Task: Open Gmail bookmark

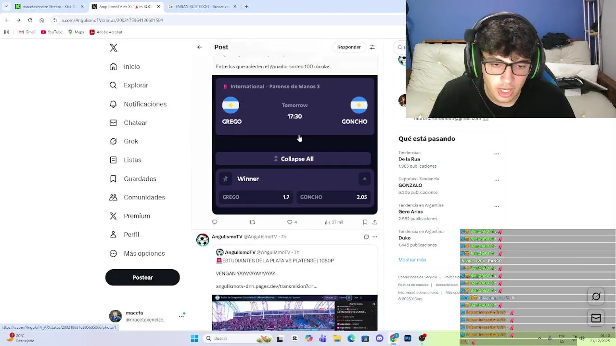Action: [27, 32]
